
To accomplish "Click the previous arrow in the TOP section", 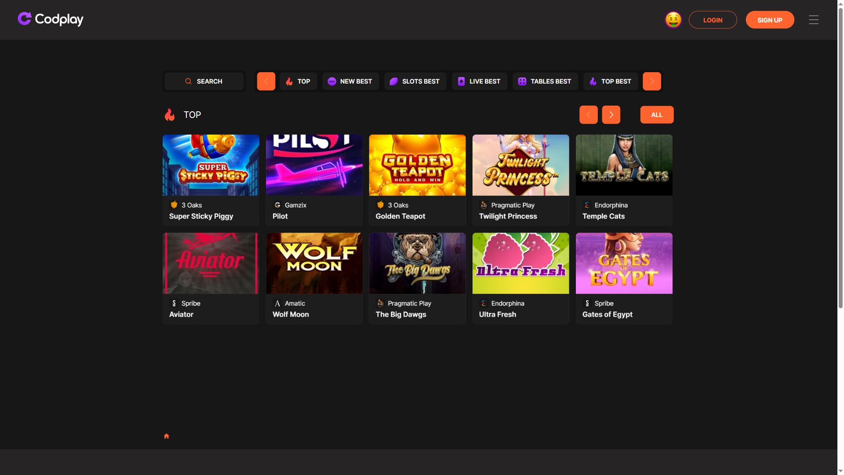I will point(589,115).
